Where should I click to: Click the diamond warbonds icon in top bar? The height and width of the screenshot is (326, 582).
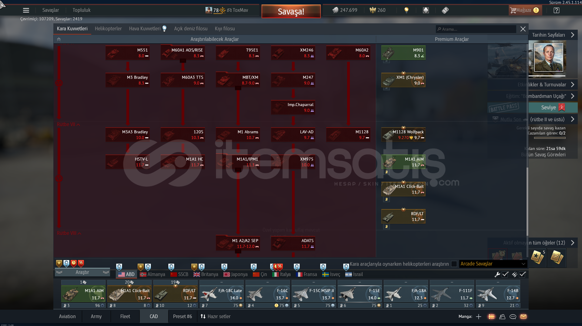426,10
